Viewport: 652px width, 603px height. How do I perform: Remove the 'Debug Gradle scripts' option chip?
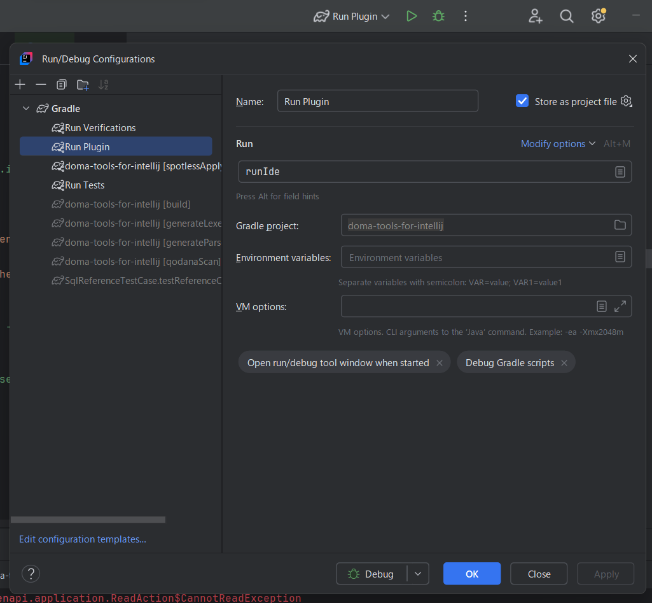click(564, 363)
